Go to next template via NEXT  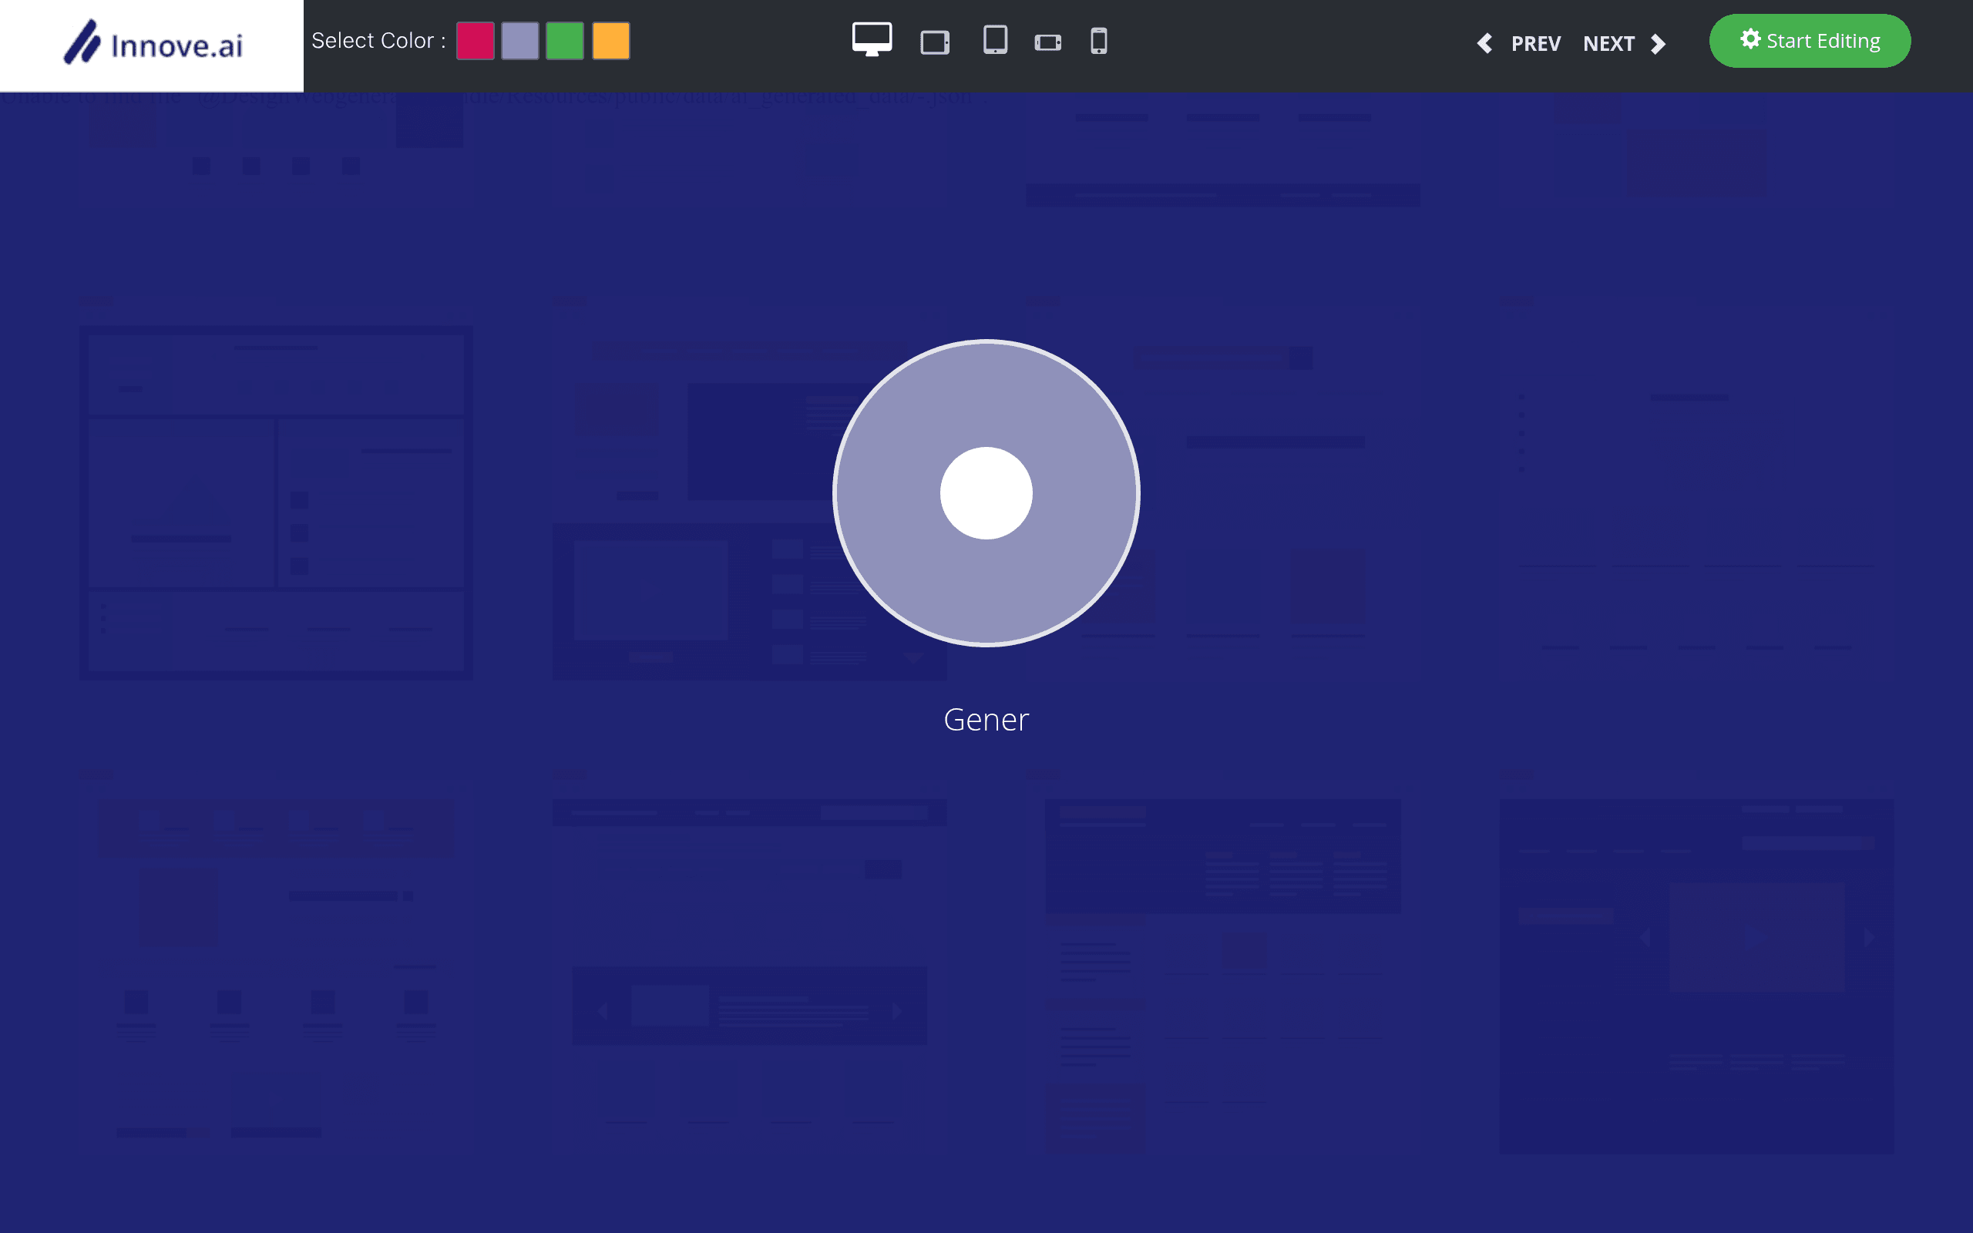pos(1608,43)
